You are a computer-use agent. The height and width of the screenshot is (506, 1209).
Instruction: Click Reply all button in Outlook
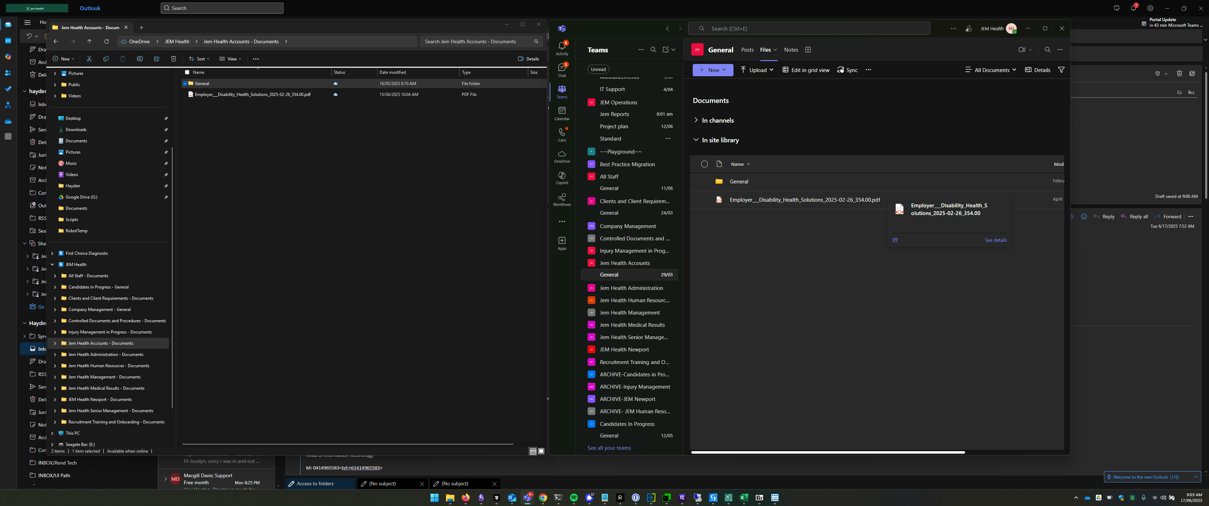pos(1134,216)
